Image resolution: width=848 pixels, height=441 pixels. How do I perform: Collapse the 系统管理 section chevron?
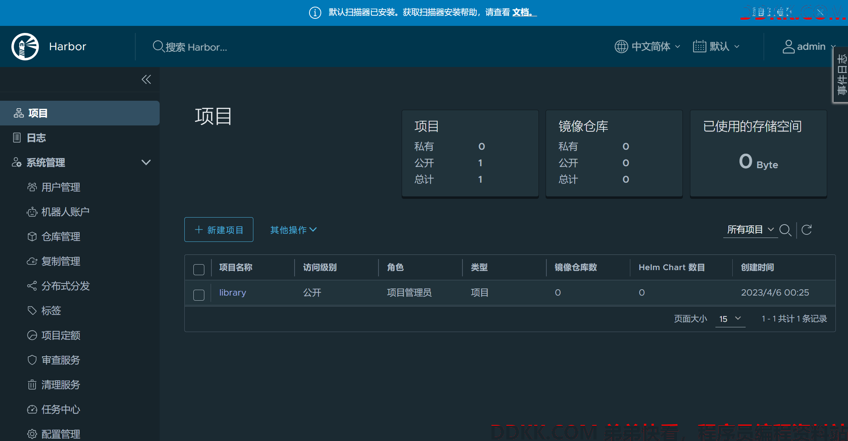pyautogui.click(x=146, y=162)
